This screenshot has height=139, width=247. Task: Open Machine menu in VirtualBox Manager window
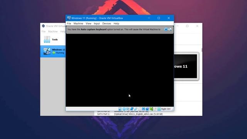[53, 32]
